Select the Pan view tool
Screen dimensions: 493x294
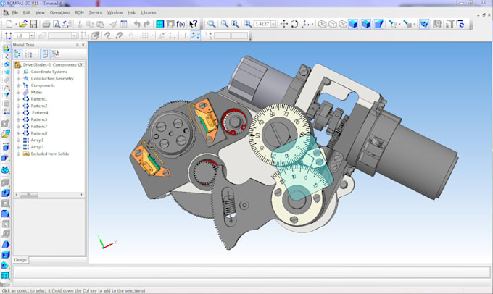[x=283, y=24]
